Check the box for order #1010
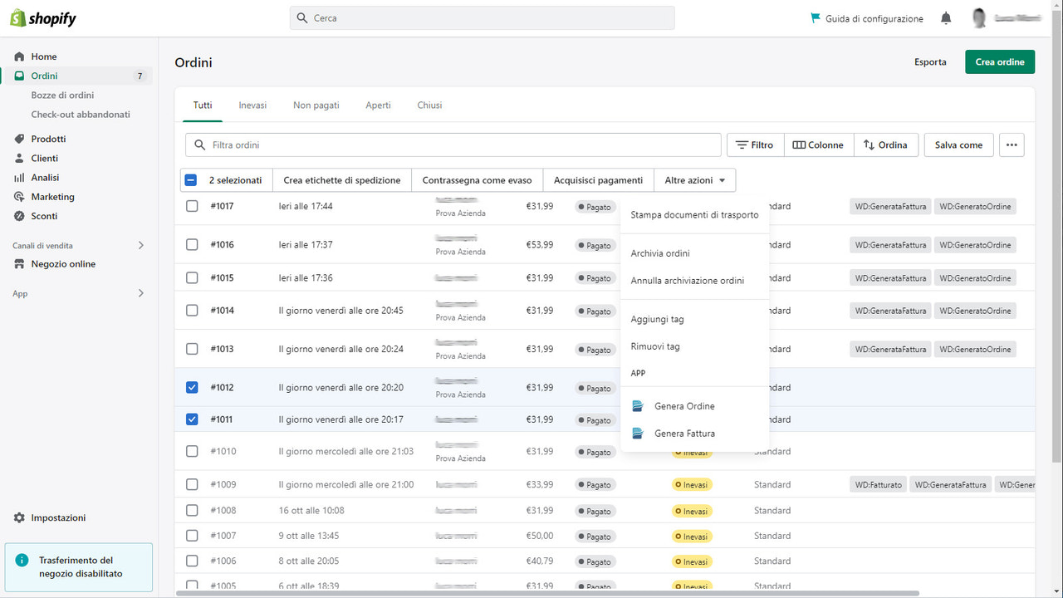The image size is (1063, 598). [192, 452]
